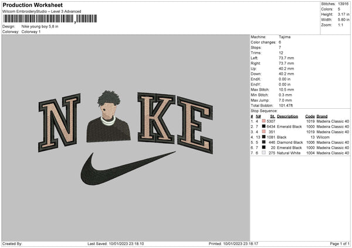Click the black swatch in stop row 4
Image resolution: width=352 pixels, height=248 pixels.
[264, 137]
